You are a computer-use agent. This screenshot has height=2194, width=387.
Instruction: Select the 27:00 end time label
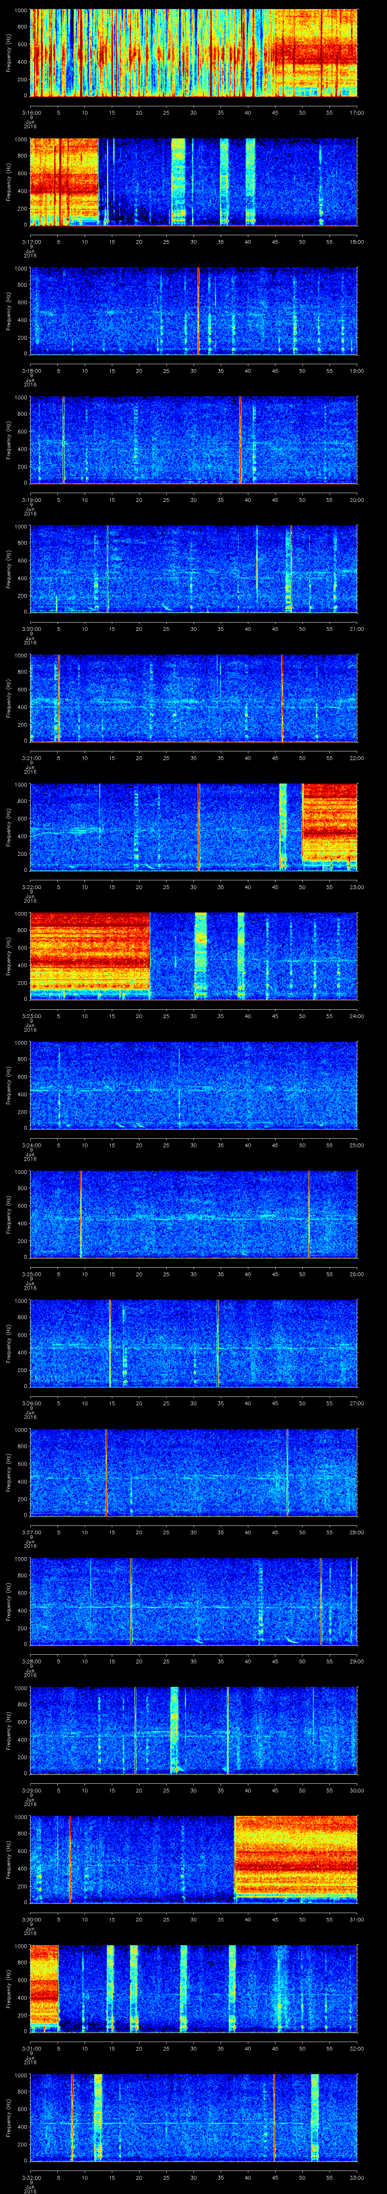[x=356, y=1403]
